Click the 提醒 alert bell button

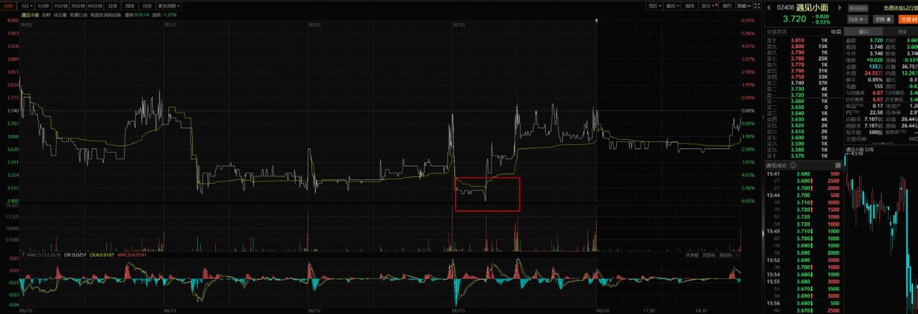(883, 19)
